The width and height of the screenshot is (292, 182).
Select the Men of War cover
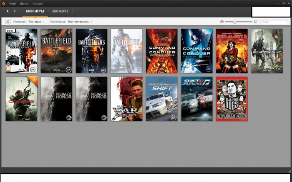(x=127, y=99)
